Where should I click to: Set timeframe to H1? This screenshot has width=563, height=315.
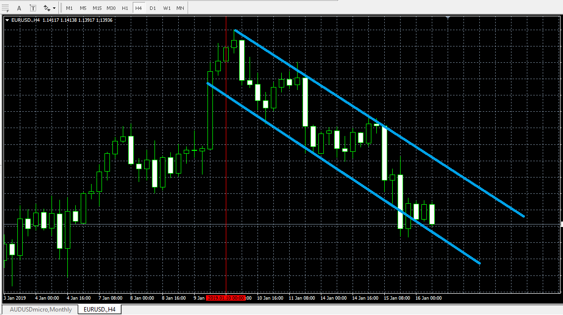(x=125, y=8)
